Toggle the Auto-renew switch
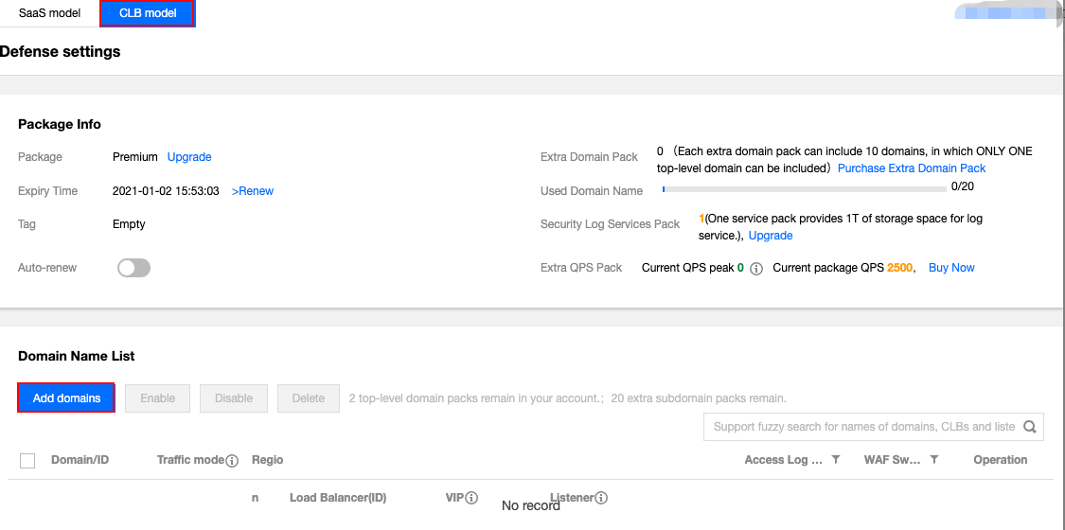The height and width of the screenshot is (530, 1065). [x=133, y=268]
